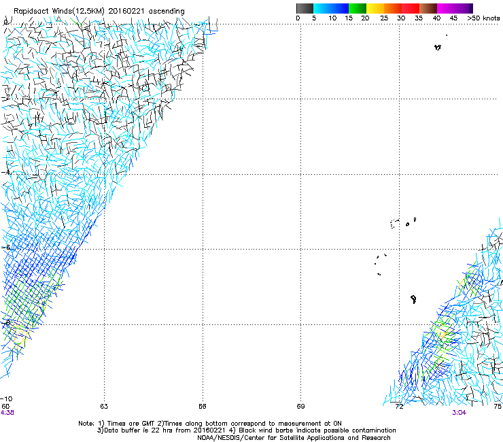The image size is (503, 442).
Task: Click the green 15-20 knots legend color
Action: click(358, 8)
